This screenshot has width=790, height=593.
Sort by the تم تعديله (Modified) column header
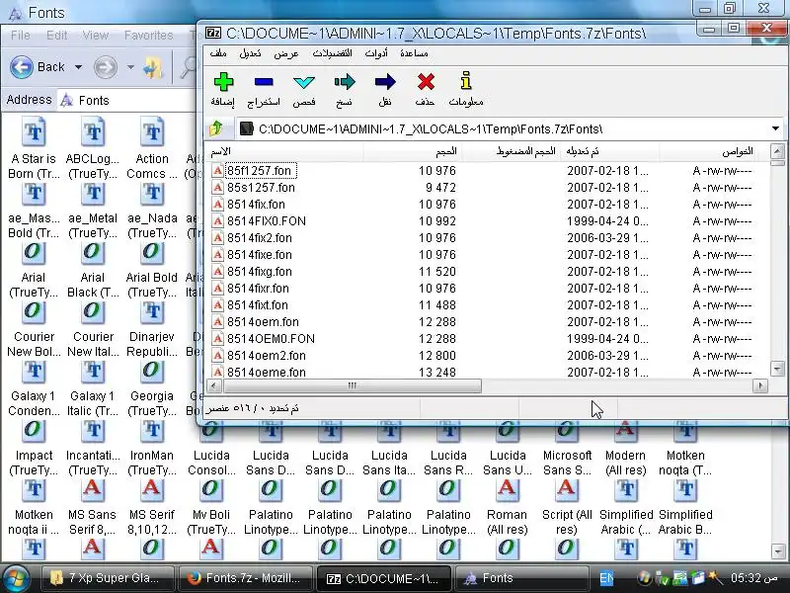pyautogui.click(x=610, y=151)
